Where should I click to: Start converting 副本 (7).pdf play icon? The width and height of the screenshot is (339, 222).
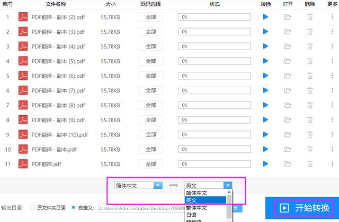(x=265, y=90)
